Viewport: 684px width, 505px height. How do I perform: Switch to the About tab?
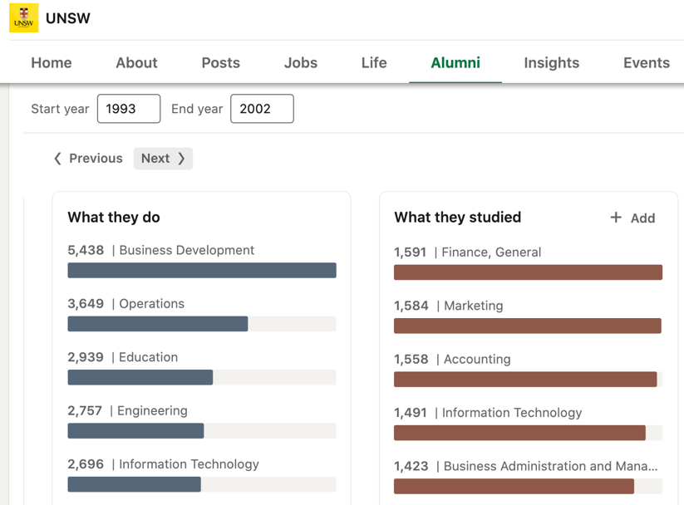(x=136, y=63)
